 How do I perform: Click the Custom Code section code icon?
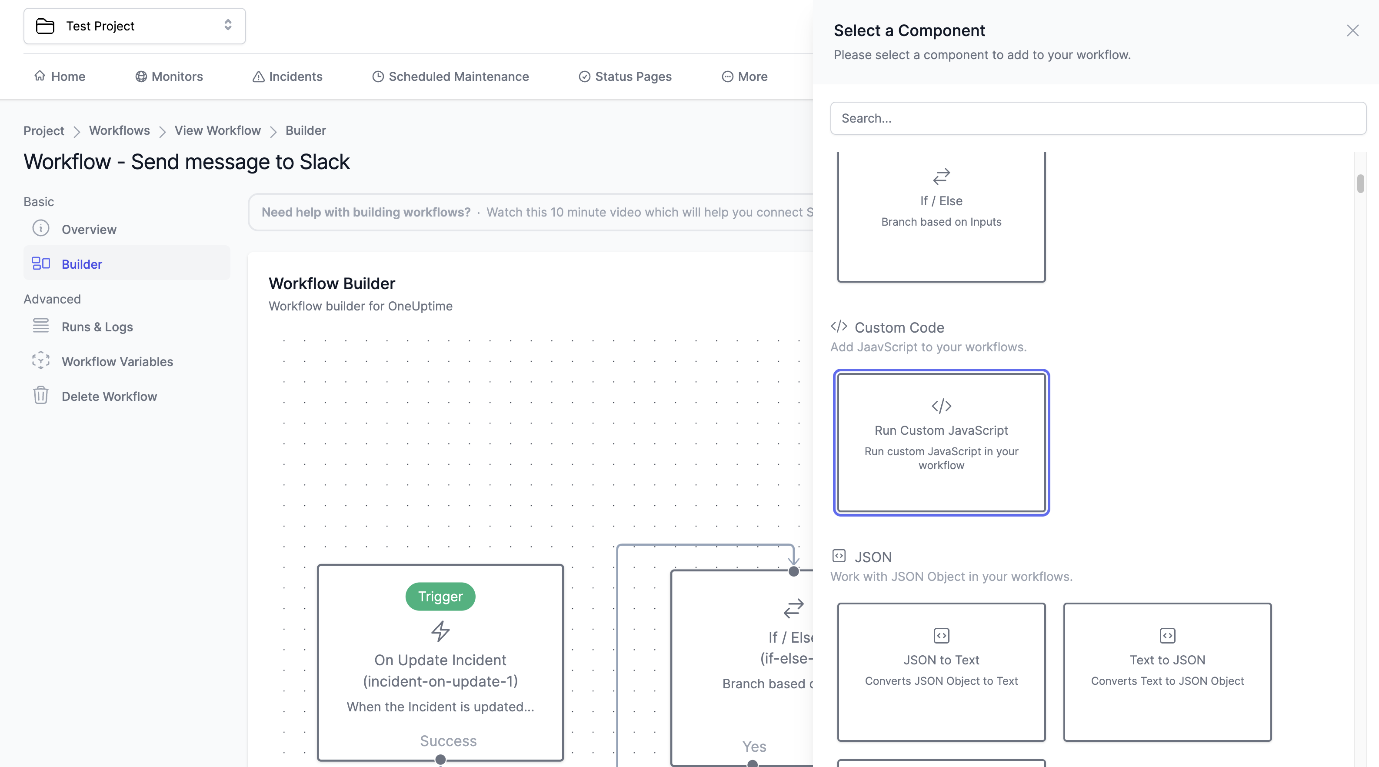coord(839,327)
